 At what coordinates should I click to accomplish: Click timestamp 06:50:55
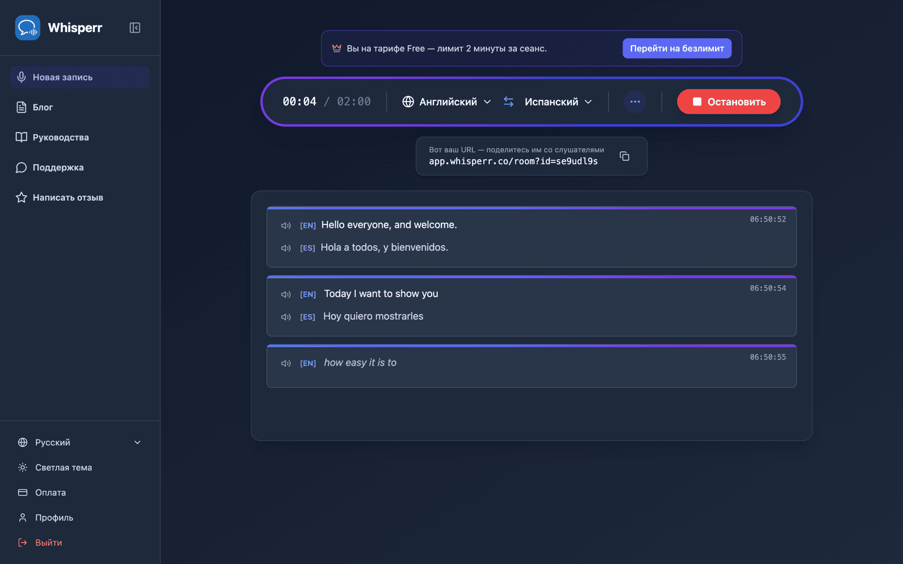(768, 357)
